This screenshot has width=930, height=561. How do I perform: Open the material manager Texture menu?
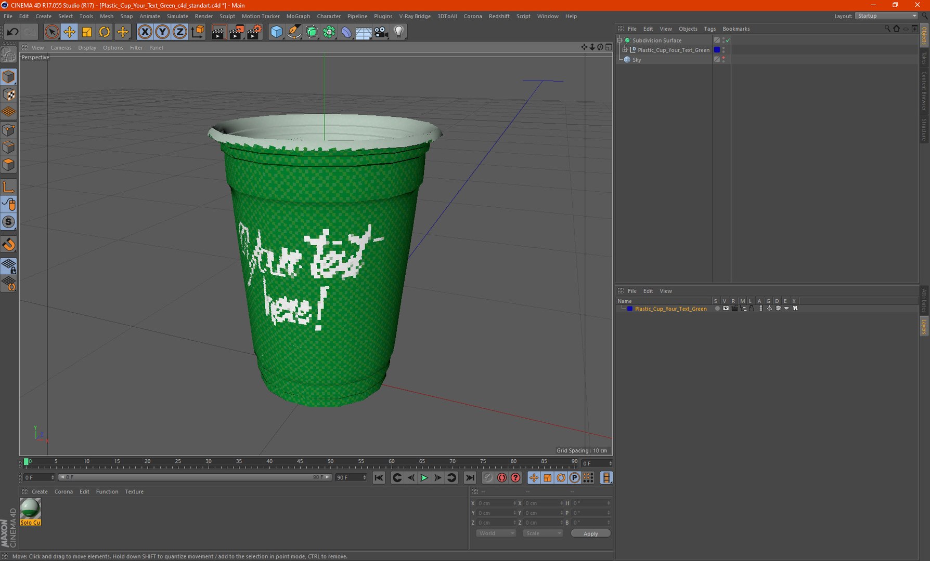[134, 491]
